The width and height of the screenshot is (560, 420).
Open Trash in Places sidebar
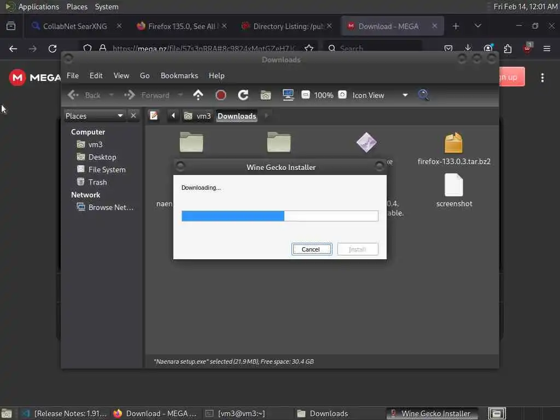pyautogui.click(x=92, y=182)
